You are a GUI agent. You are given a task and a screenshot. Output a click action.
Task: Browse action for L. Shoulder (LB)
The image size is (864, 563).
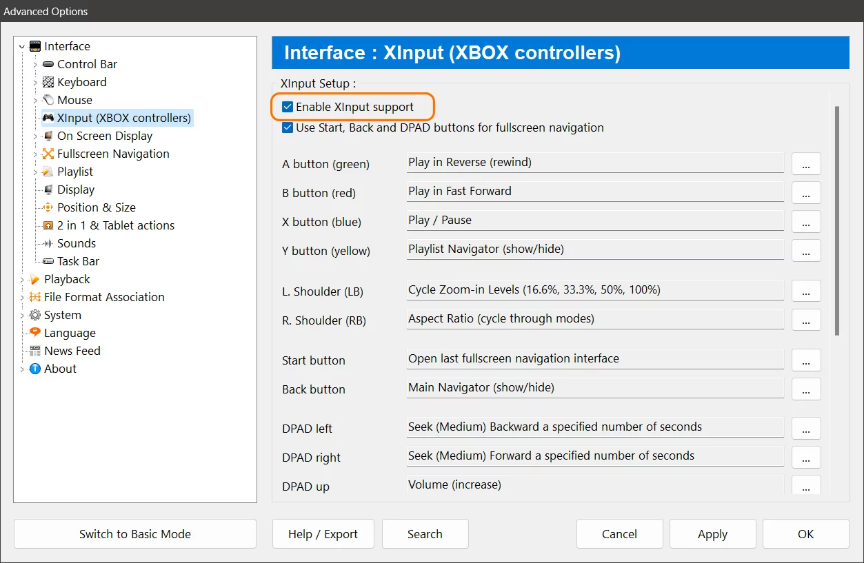[x=806, y=291]
